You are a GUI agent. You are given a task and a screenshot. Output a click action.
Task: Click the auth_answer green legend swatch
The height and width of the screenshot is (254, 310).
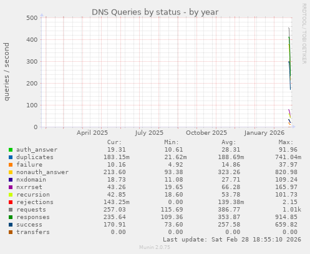(11, 150)
